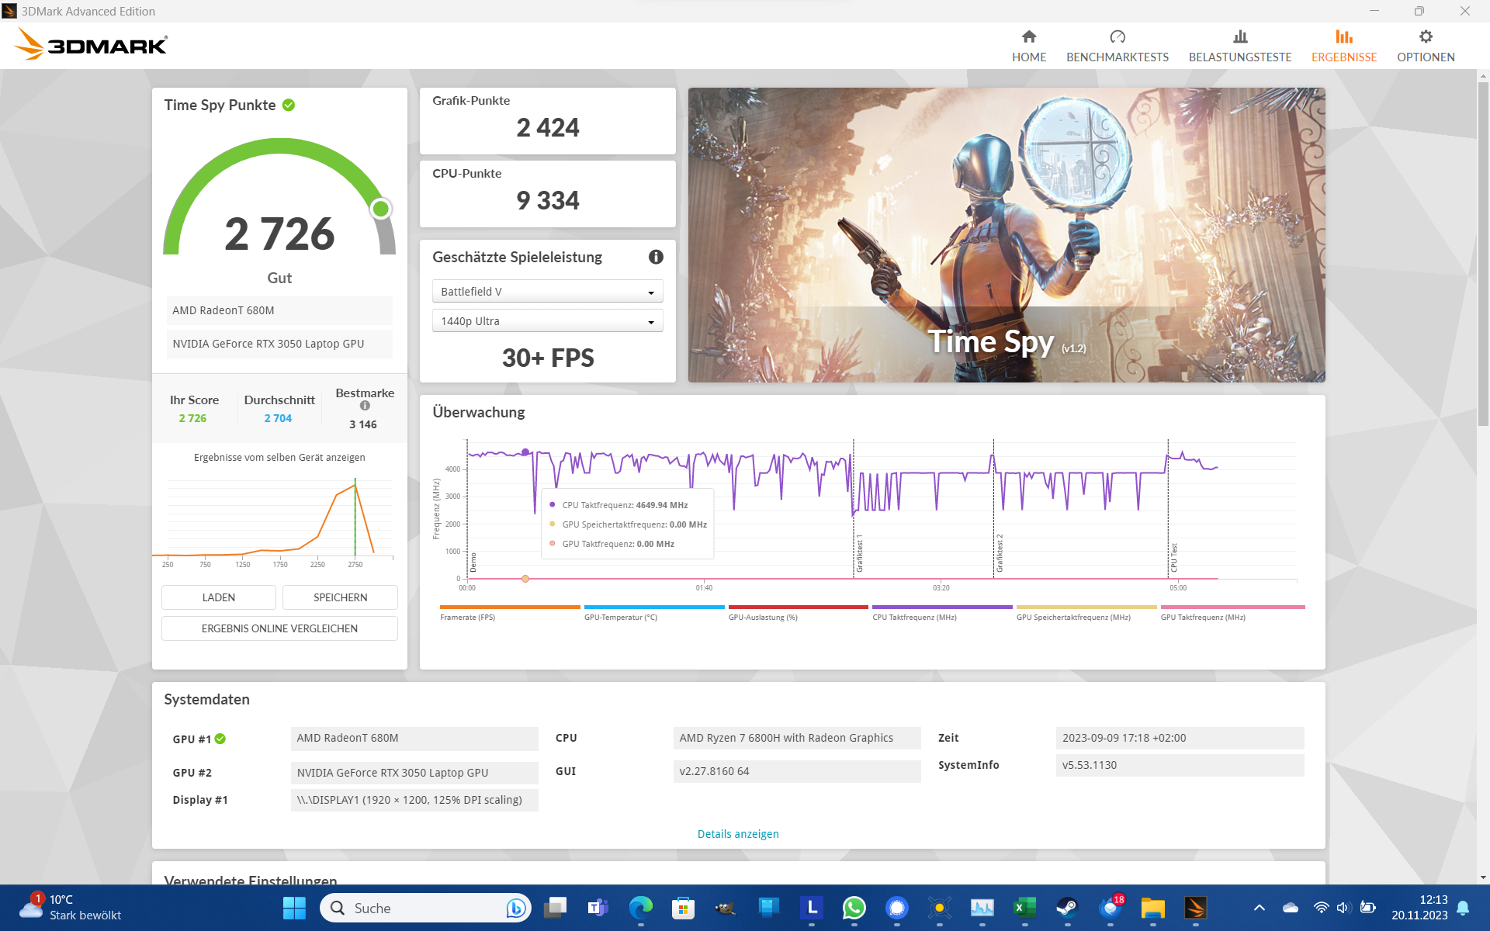Open the Details anzeigen link
The height and width of the screenshot is (931, 1490).
737,833
